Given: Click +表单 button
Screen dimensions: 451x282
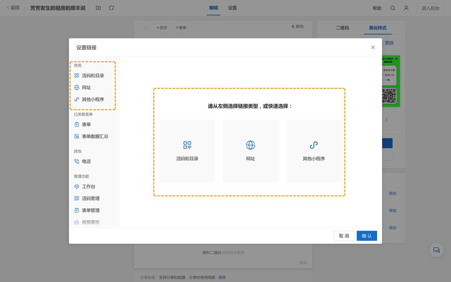Looking at the screenshot, I should pyautogui.click(x=181, y=28).
